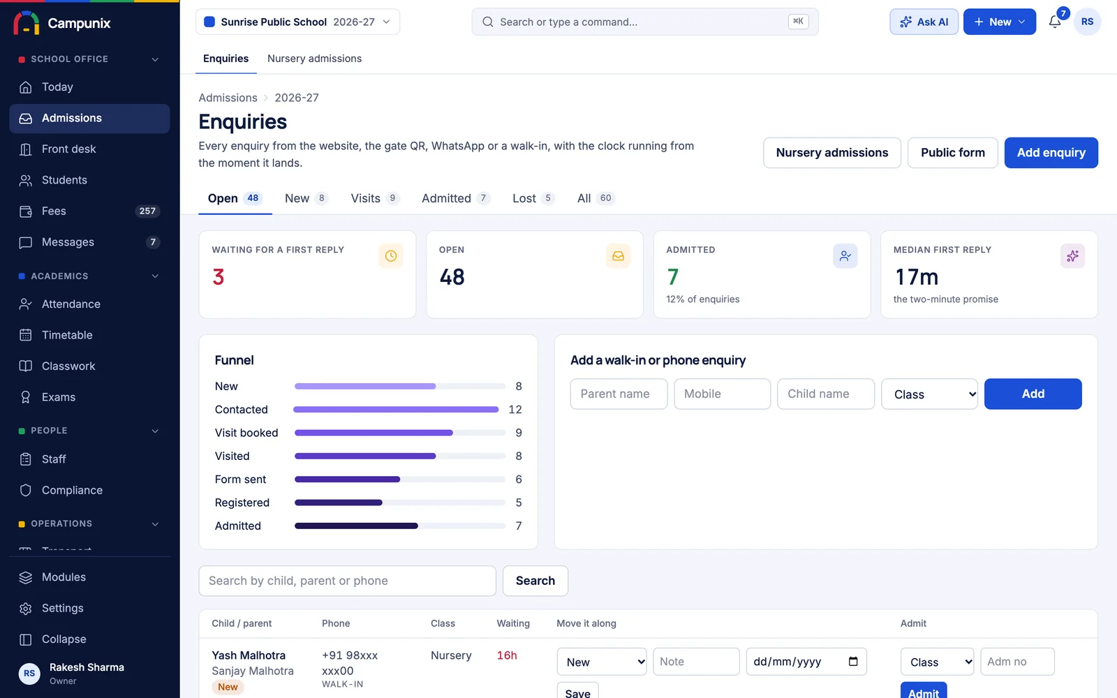Open the Class dropdown in the walk-in enquiry form
The image size is (1117, 698).
click(929, 394)
